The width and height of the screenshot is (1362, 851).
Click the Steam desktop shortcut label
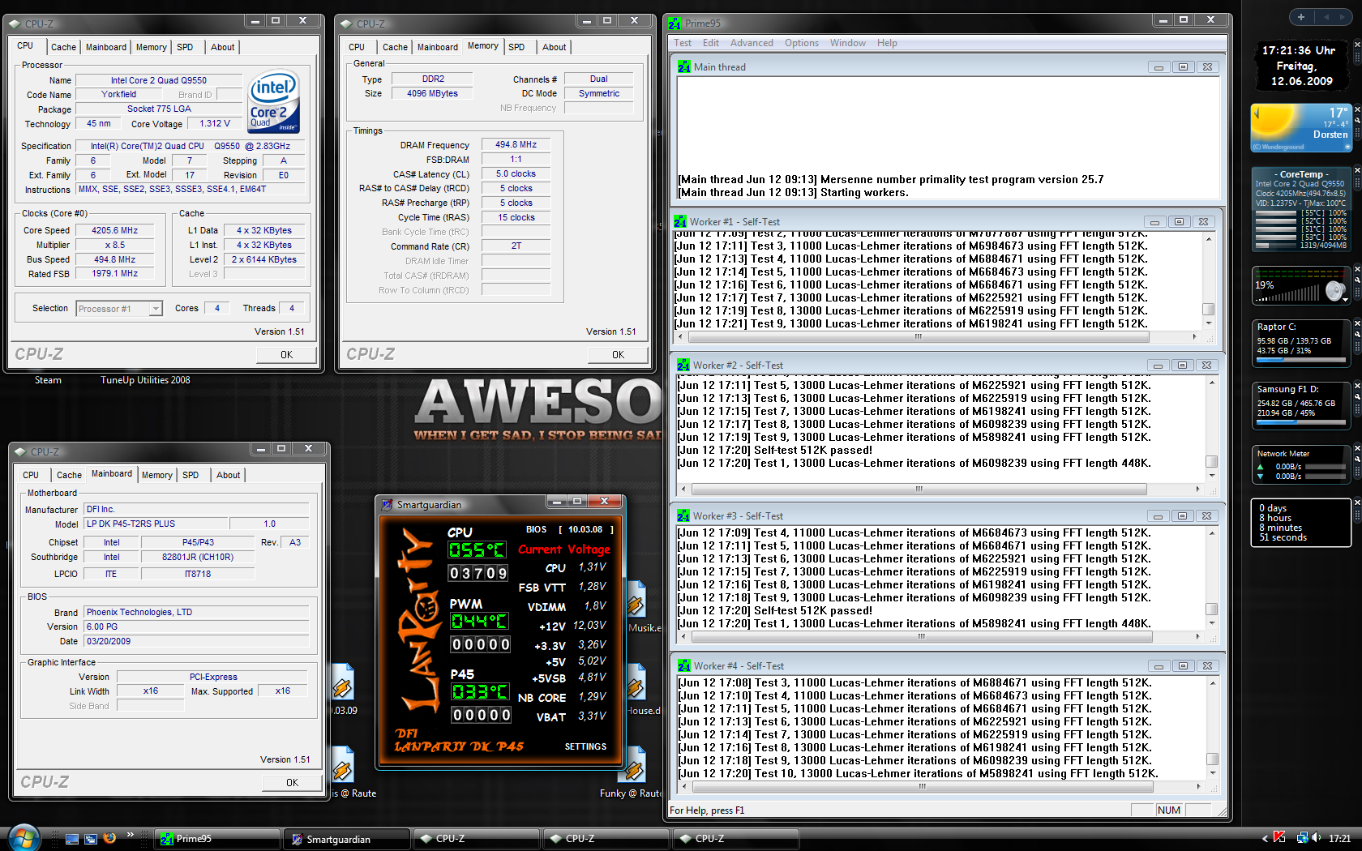point(48,380)
